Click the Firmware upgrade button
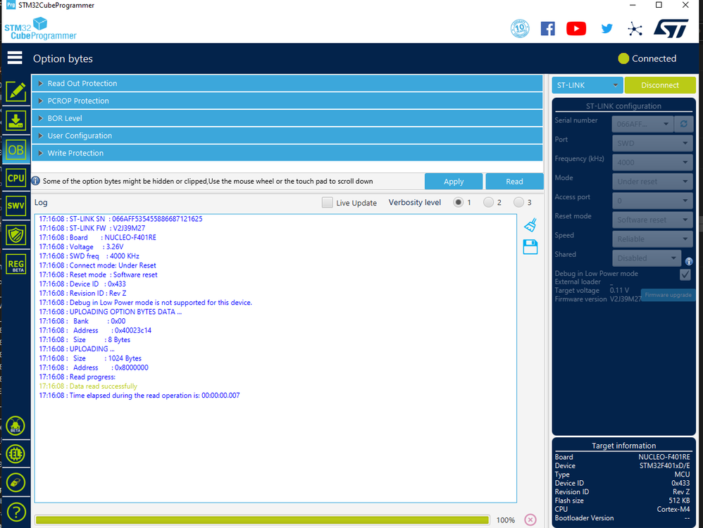 tap(668, 295)
